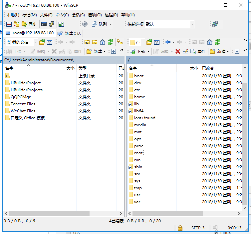Open the 本地(L) menu

[13, 15]
